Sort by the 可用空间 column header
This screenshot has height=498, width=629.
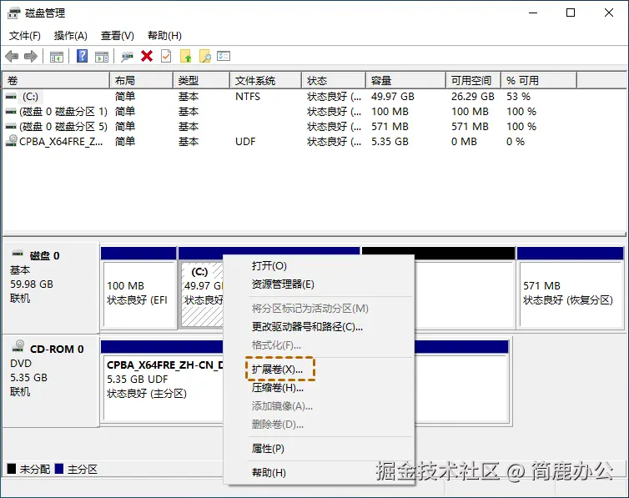473,81
